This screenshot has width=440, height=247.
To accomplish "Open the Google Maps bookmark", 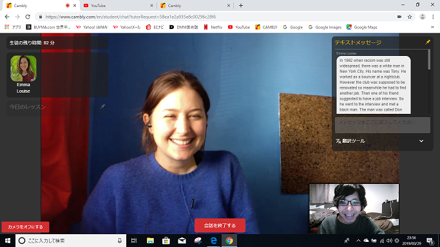I will pyautogui.click(x=361, y=27).
